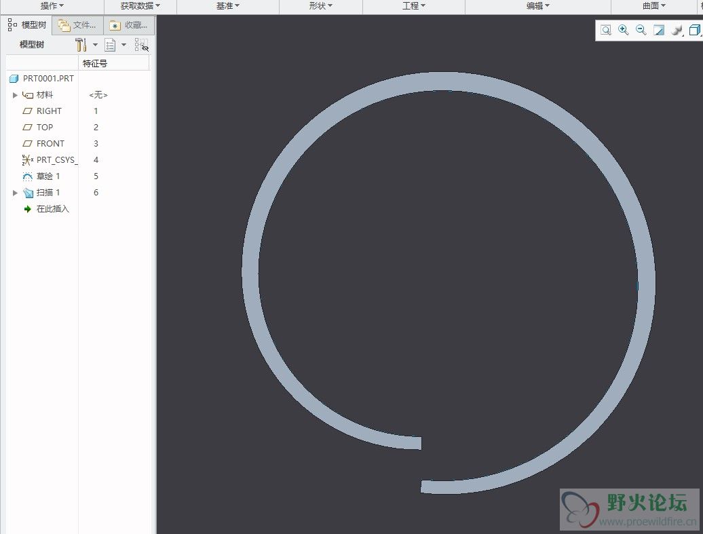Select the 扫描 1 sweep feature

tap(48, 192)
